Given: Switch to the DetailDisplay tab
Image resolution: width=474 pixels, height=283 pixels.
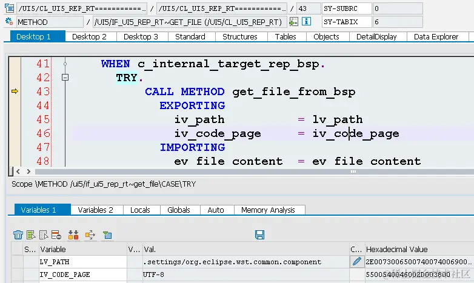Looking at the screenshot, I should [376, 36].
